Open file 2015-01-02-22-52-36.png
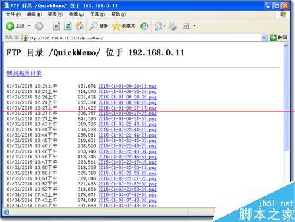The width and height of the screenshot is (295, 222). point(127,190)
